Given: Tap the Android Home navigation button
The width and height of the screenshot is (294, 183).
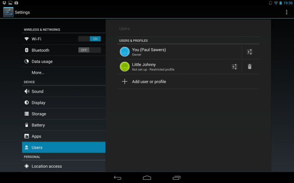Looking at the screenshot, I should 147,177.
